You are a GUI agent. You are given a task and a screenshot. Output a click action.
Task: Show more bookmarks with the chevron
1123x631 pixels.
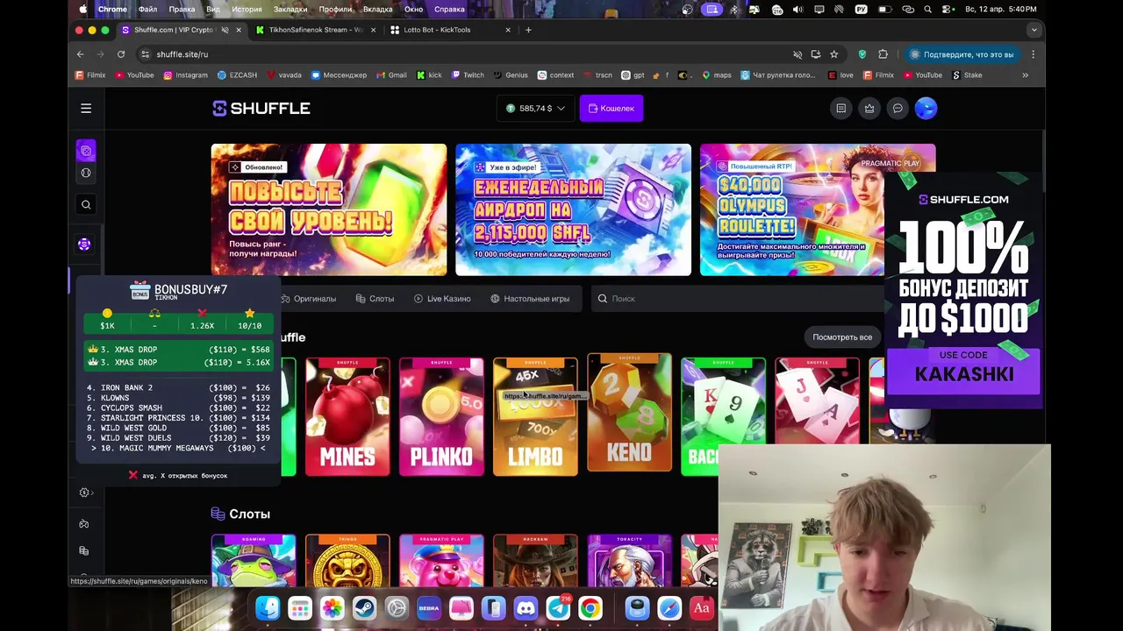click(x=1025, y=75)
